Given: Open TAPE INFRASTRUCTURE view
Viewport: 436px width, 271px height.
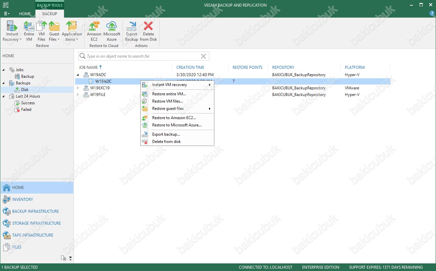Looking at the screenshot, I should coord(37,235).
